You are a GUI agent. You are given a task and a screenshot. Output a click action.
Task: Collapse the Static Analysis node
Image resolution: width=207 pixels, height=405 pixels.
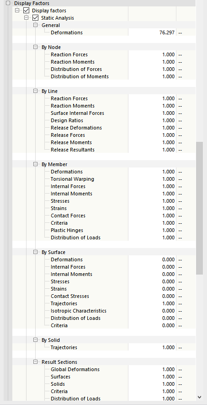click(27, 18)
